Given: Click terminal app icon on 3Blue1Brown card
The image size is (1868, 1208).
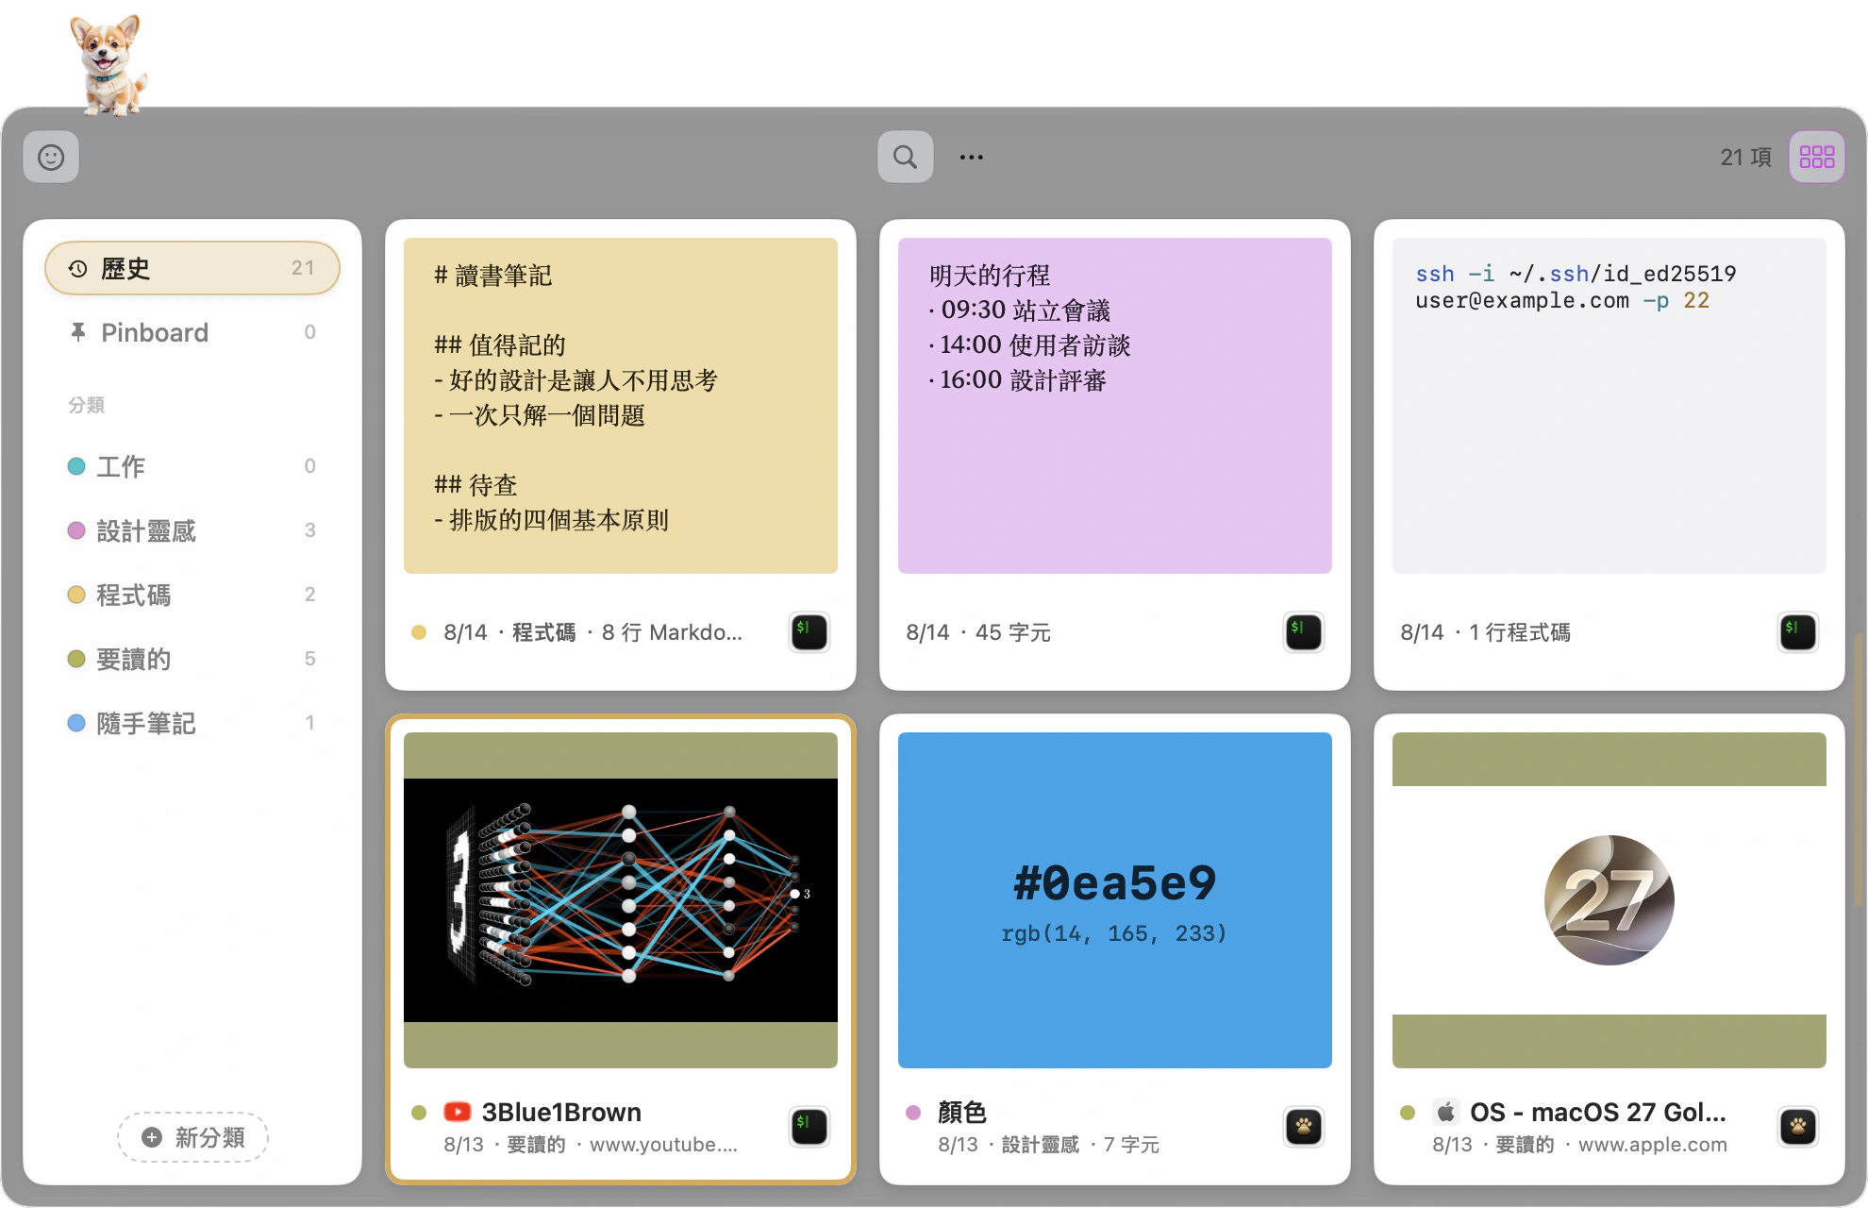Looking at the screenshot, I should [809, 1126].
